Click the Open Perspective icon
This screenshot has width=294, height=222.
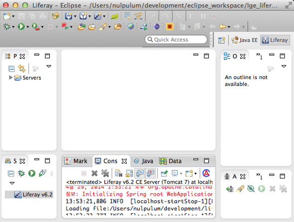222,40
